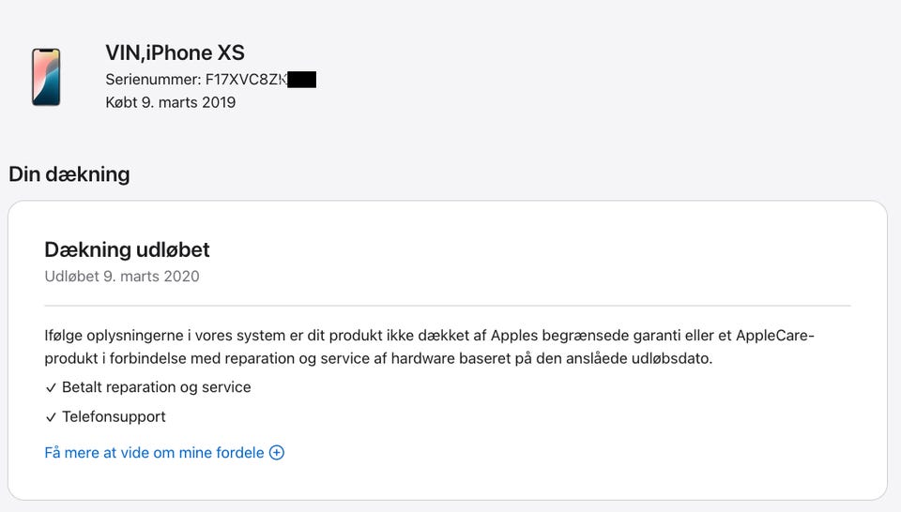This screenshot has height=512, width=901.
Task: Click the "Købt 9. marts 2019" purchase date
Action: pyautogui.click(x=171, y=102)
